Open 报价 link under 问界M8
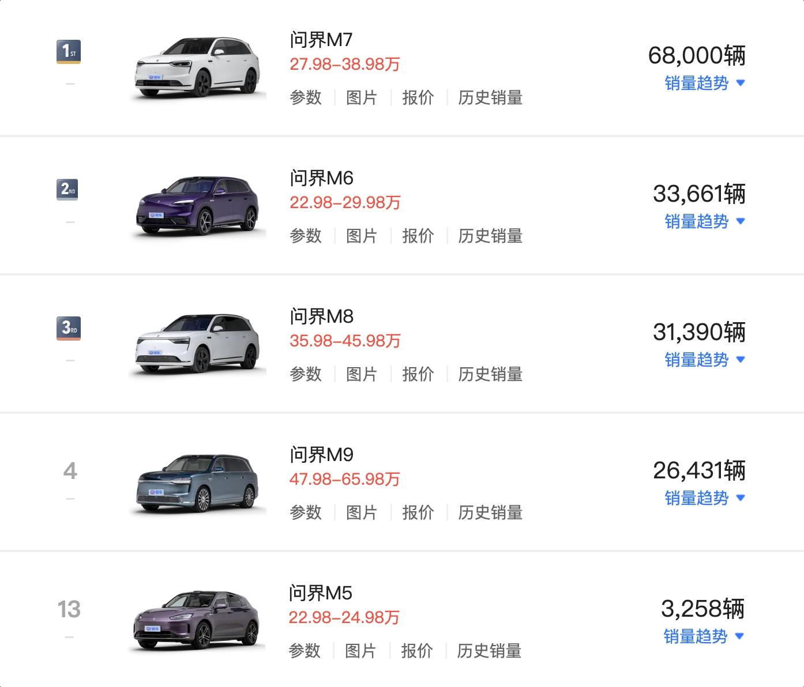This screenshot has height=687, width=804. (418, 374)
